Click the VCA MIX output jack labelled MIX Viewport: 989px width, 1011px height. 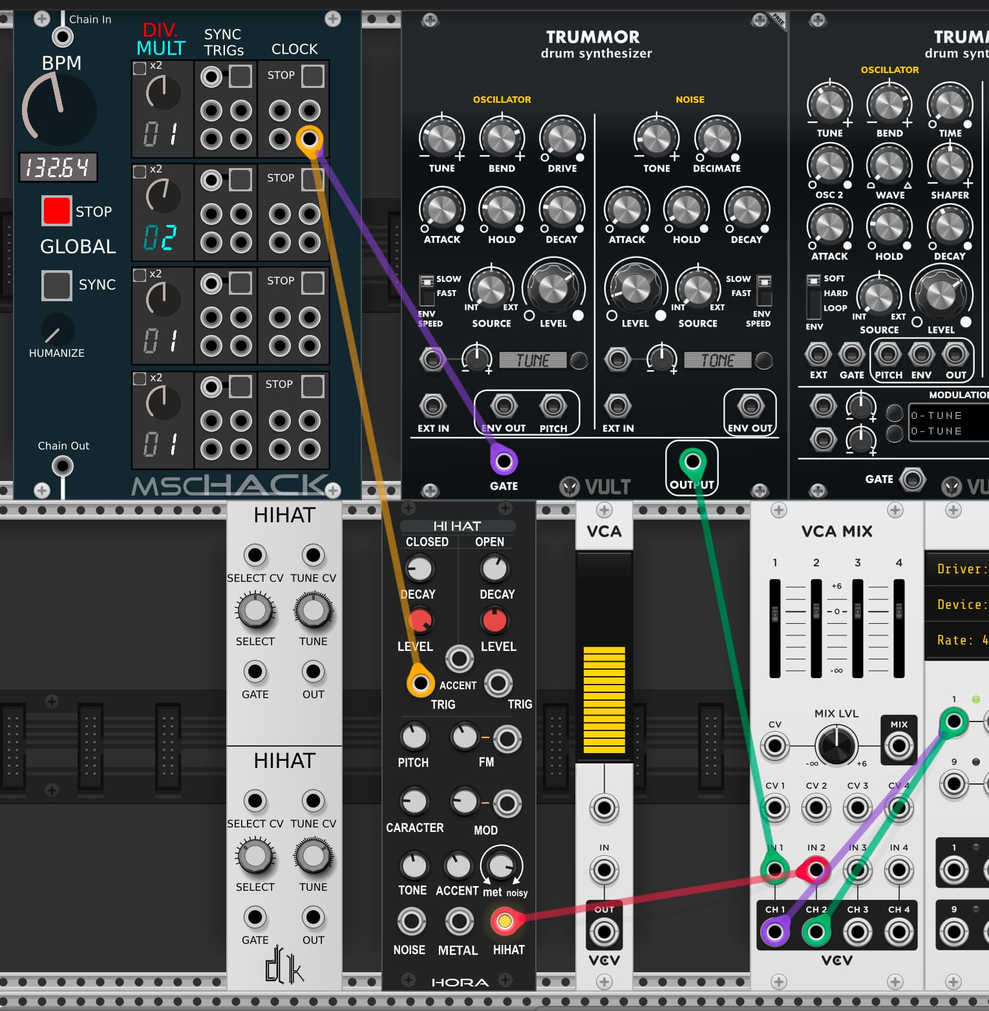pos(899,747)
